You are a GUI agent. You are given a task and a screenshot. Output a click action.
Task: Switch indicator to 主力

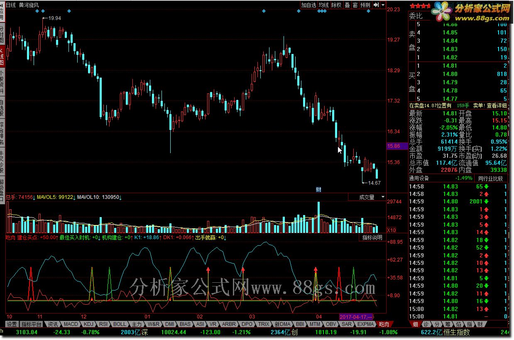137,324
